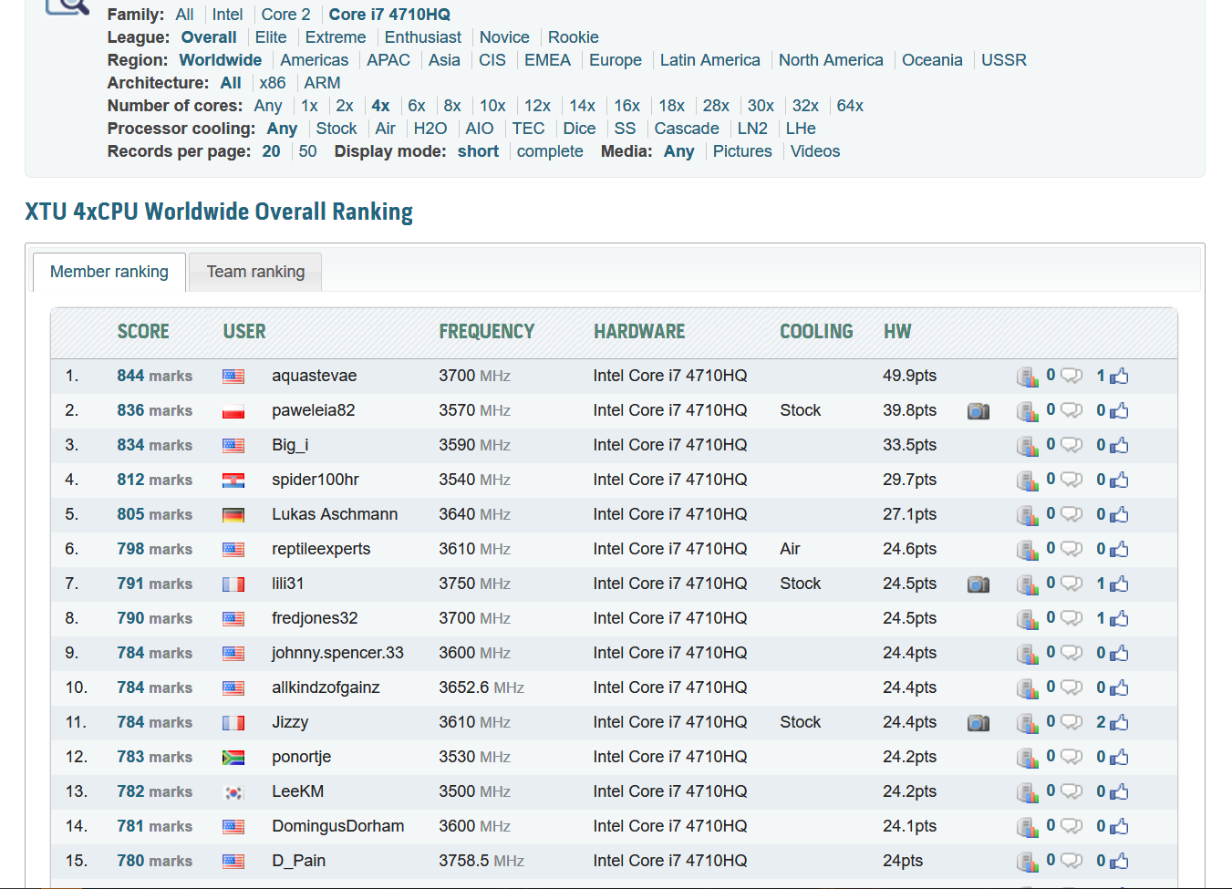Open the comments bubble for Big_i's score
The image size is (1232, 889).
[x=1072, y=446]
